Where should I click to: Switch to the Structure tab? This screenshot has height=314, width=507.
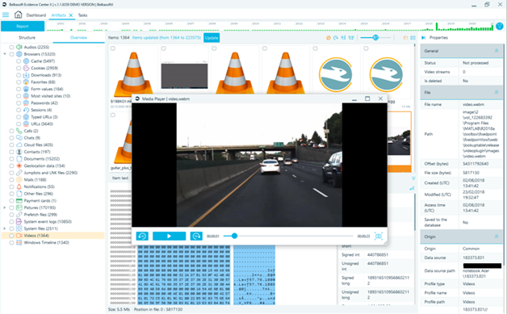coord(27,37)
